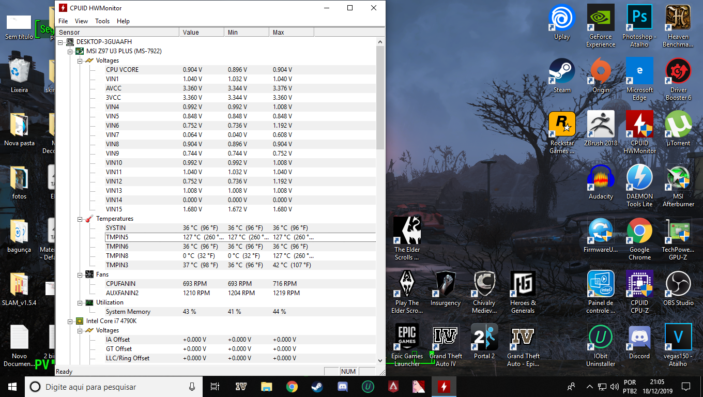Select the ZBrush 2018 icon
This screenshot has width=703, height=397.
coord(601,129)
